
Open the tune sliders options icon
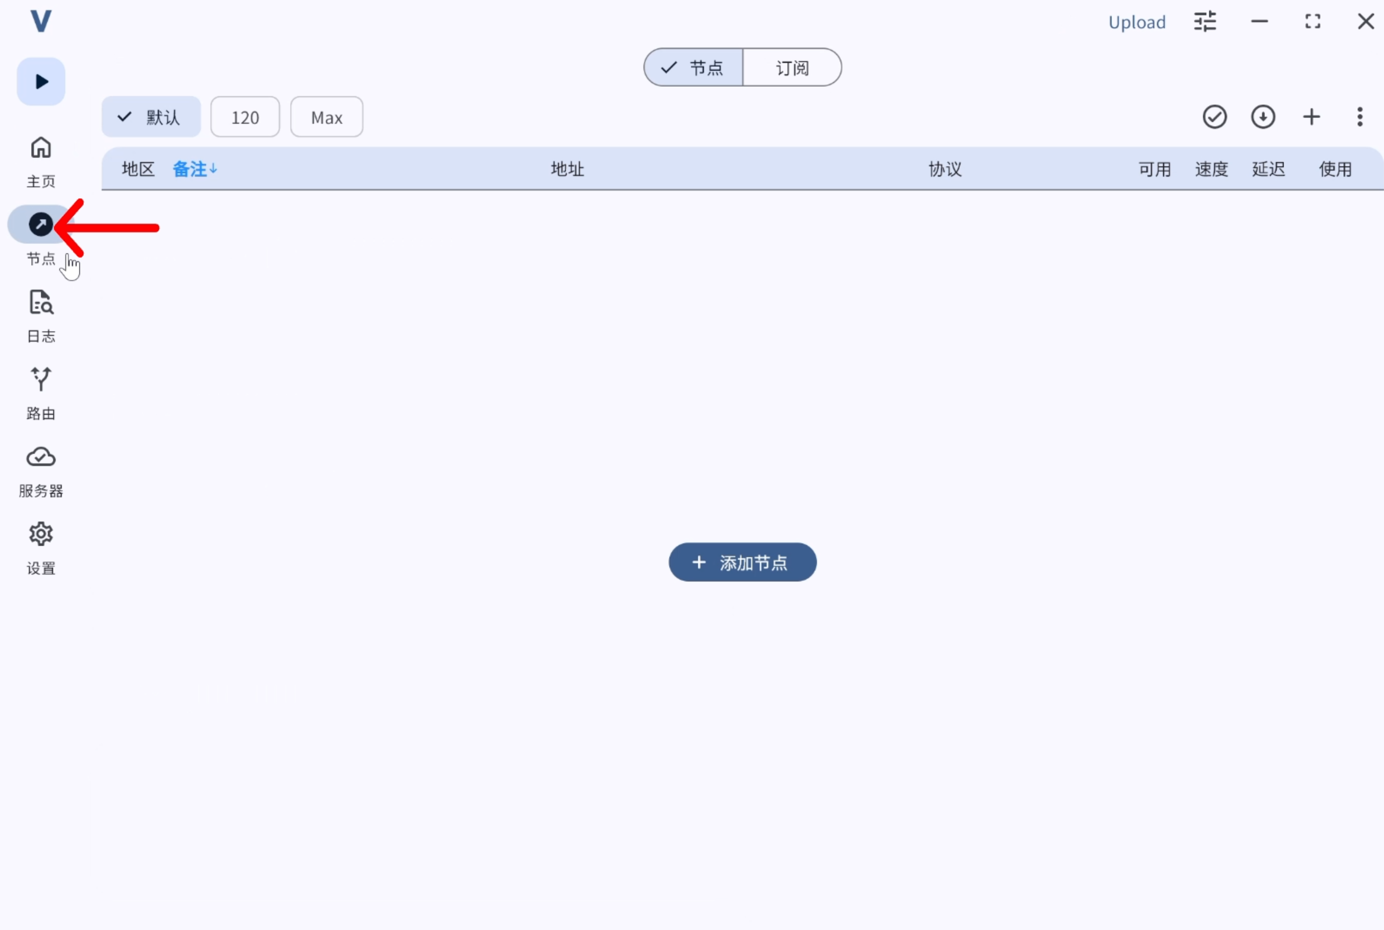[x=1205, y=22]
